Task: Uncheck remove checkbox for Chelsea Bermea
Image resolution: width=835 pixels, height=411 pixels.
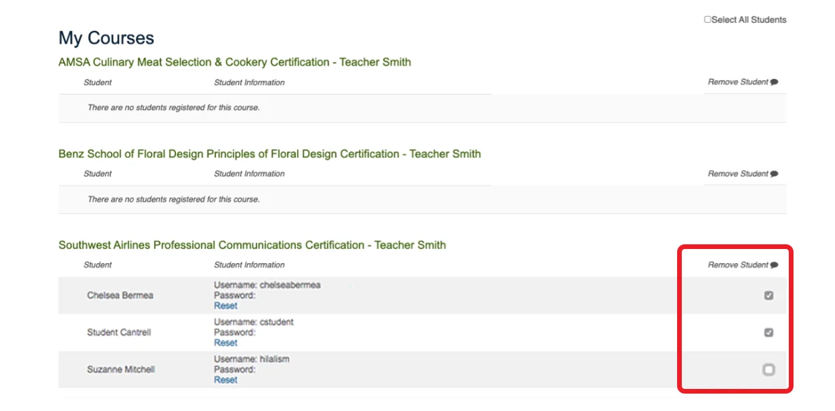Action: coord(769,295)
